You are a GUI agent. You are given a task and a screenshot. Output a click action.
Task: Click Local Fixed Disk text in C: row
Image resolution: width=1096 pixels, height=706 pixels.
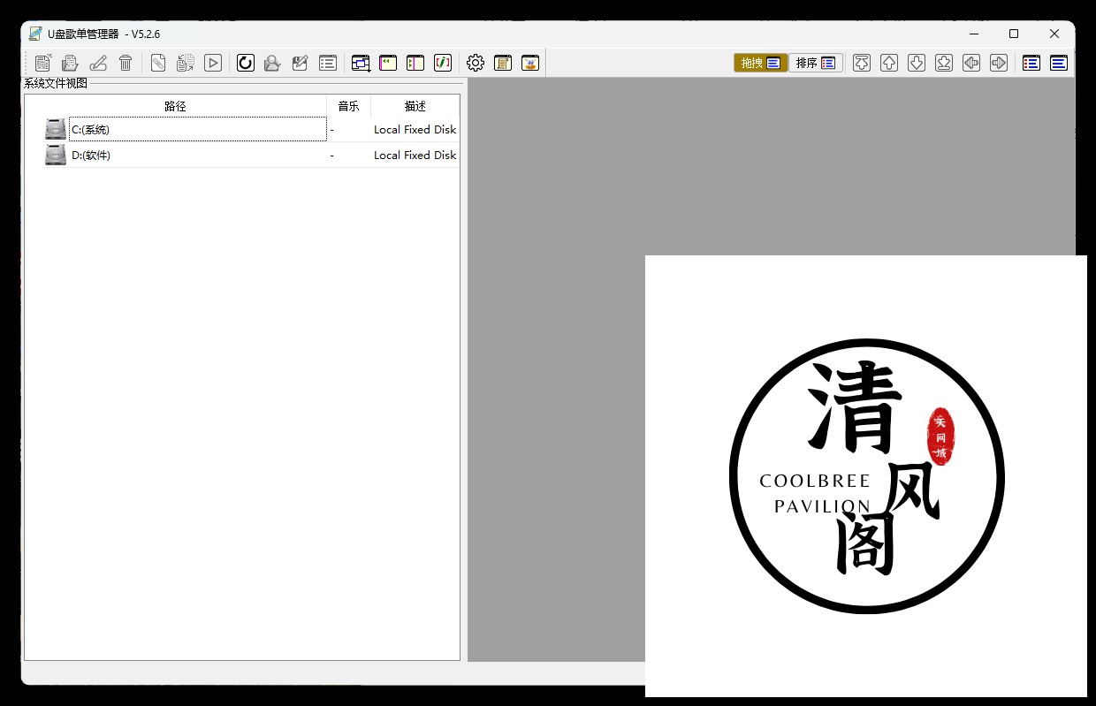point(415,129)
